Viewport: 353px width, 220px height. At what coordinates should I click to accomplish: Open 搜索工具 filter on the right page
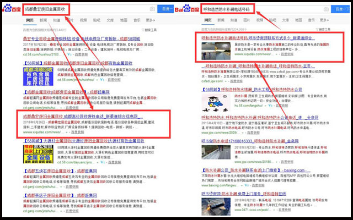coord(323,29)
